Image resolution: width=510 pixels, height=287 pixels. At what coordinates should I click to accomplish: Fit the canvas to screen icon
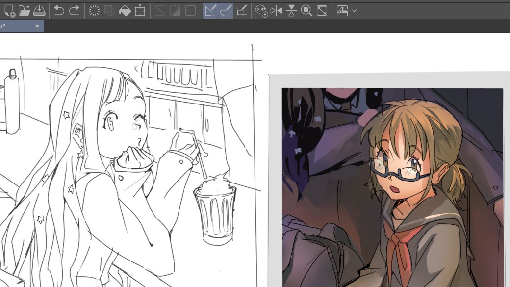[322, 11]
